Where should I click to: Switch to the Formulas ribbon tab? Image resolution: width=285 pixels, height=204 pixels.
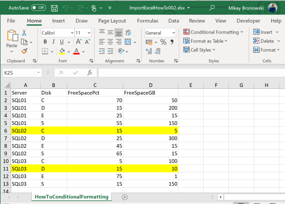(148, 21)
